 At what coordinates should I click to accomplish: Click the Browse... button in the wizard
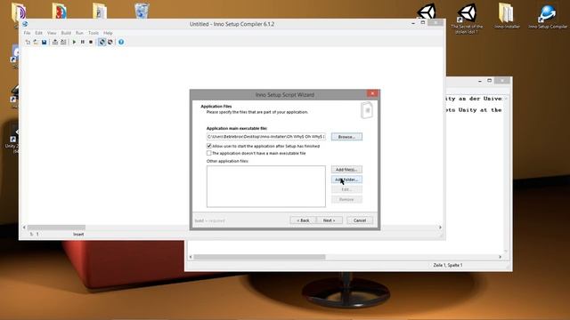[x=346, y=137]
